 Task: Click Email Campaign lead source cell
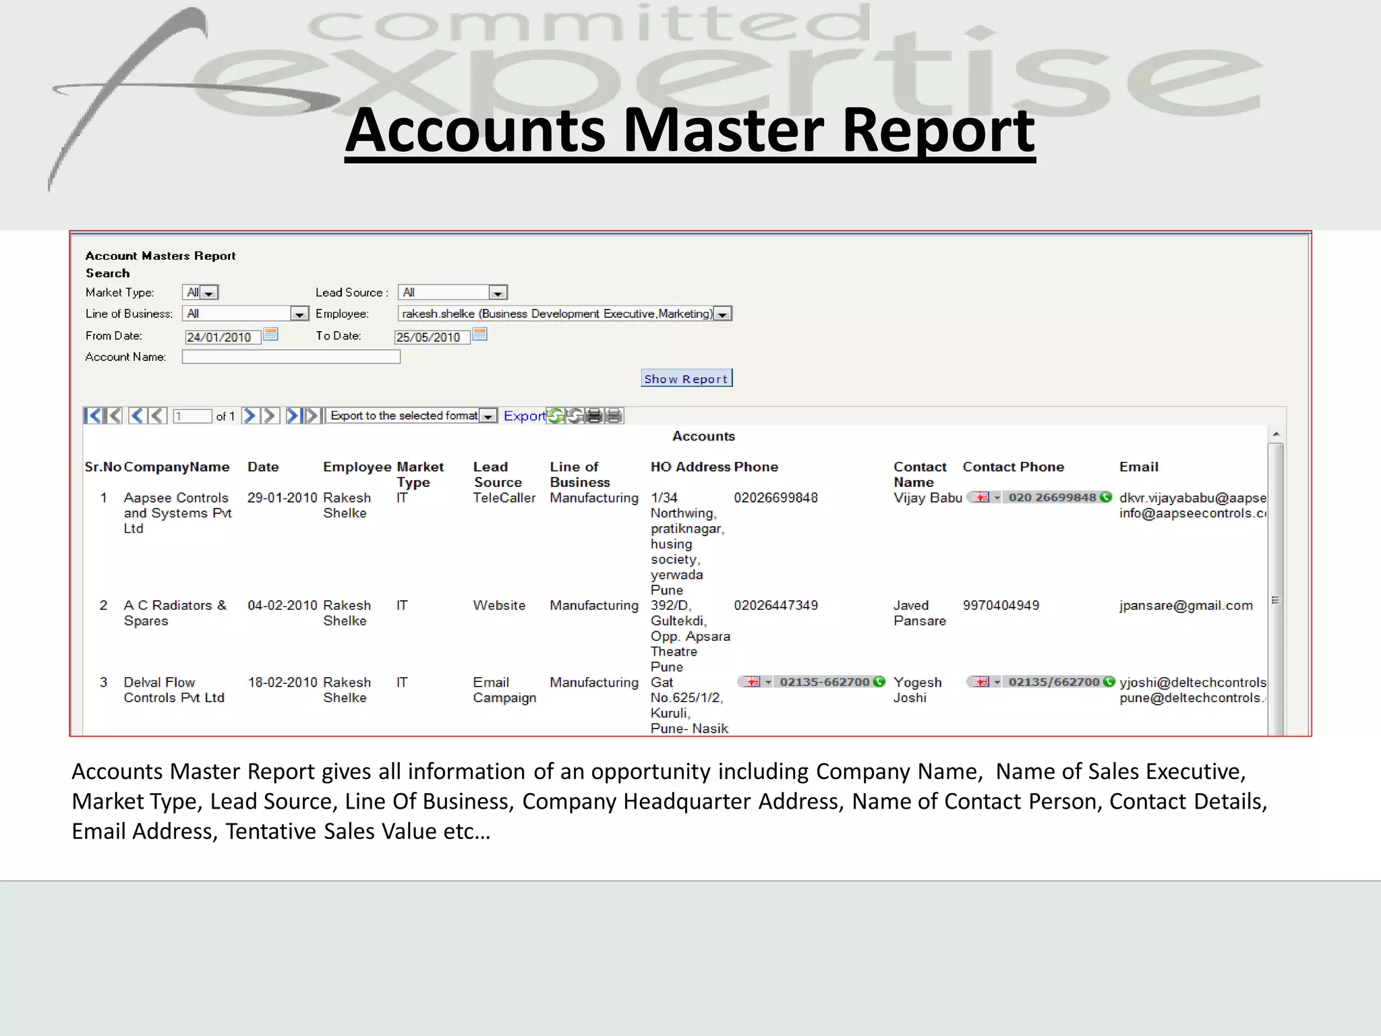[504, 690]
